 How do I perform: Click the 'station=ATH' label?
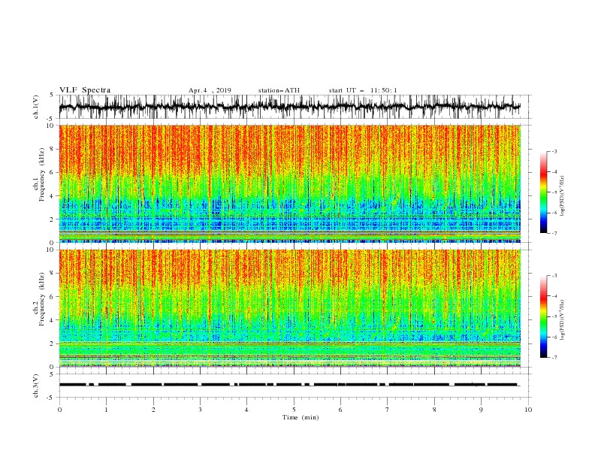click(x=279, y=90)
